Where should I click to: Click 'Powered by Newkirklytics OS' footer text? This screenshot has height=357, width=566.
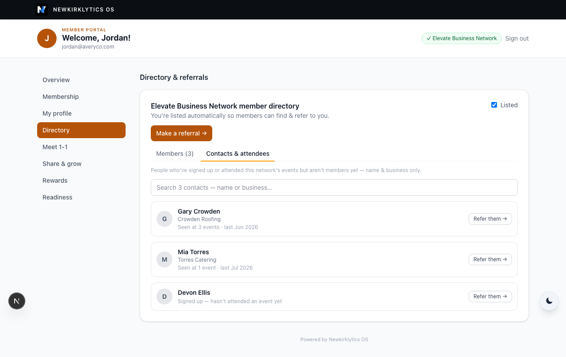click(x=334, y=339)
